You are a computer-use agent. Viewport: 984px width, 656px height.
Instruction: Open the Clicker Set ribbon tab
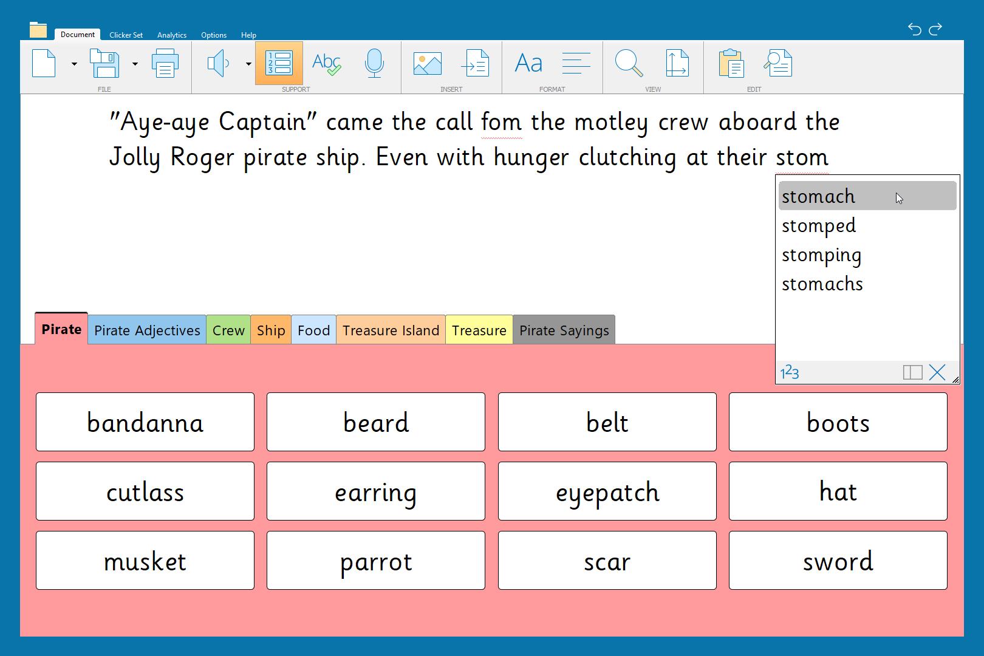pos(126,35)
